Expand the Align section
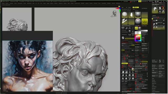168x94 pixels. click(x=153, y=85)
